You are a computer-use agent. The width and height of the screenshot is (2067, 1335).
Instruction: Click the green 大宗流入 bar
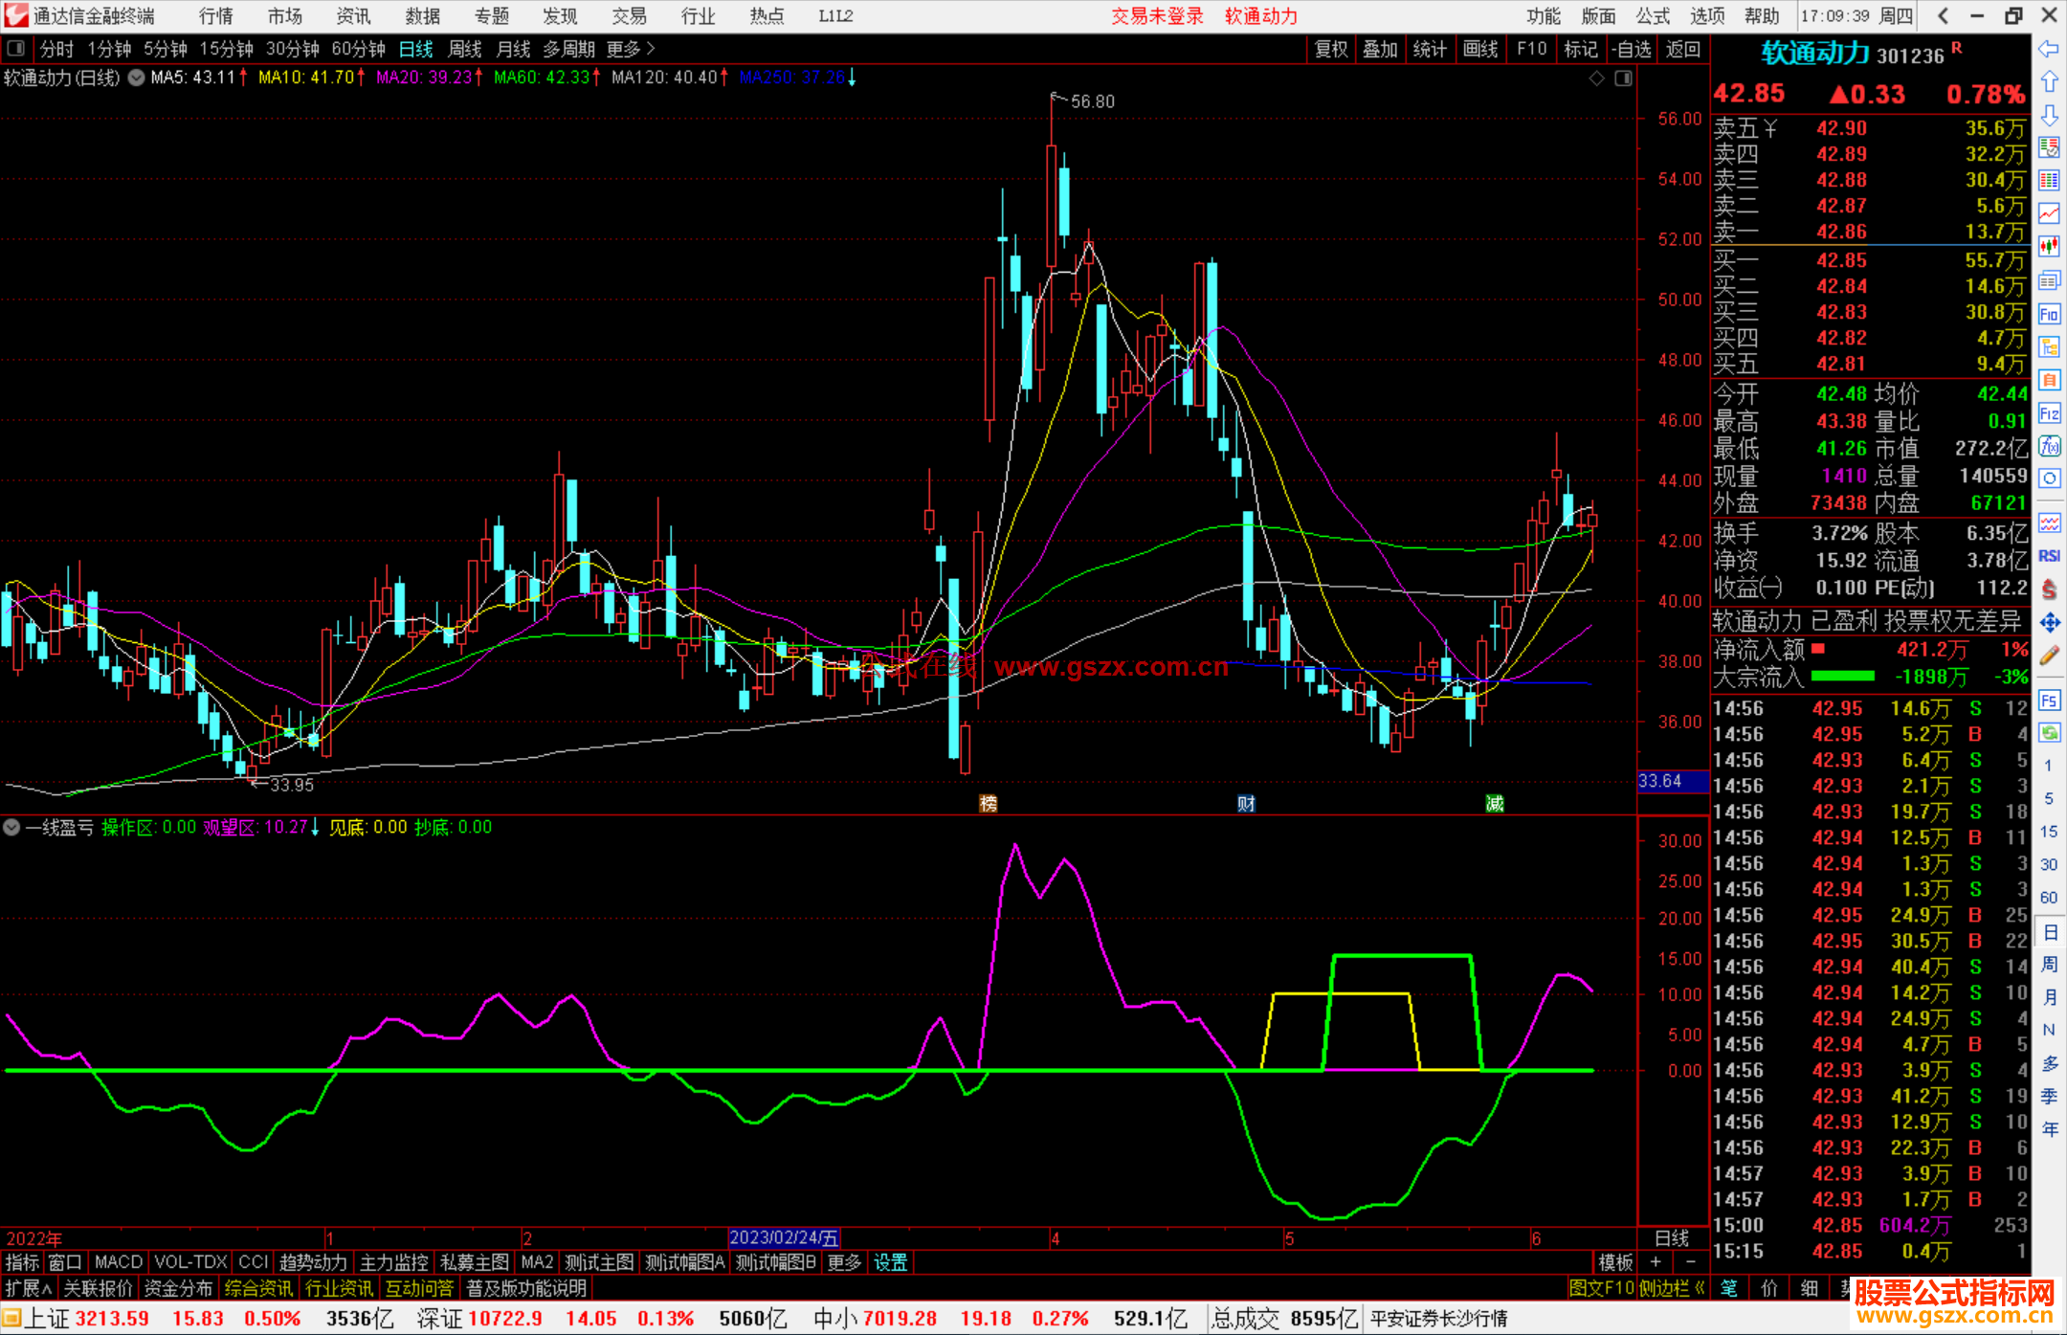pos(1842,677)
